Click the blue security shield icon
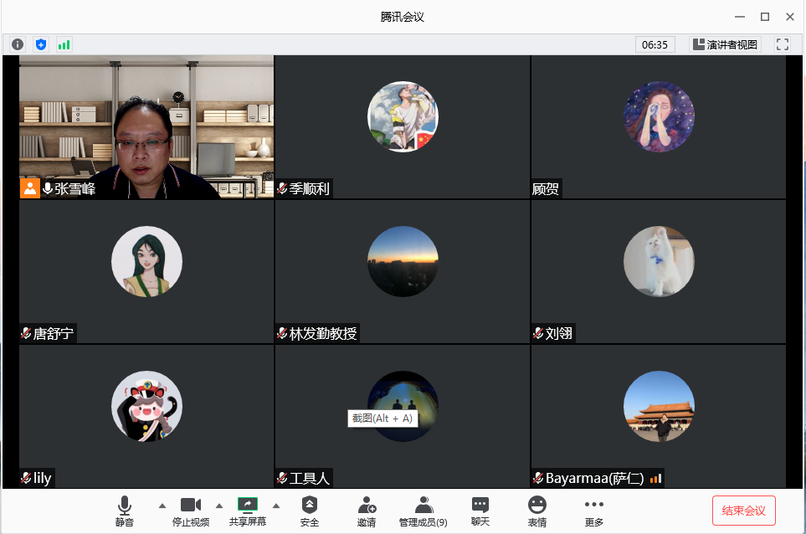Viewport: 806px width, 534px height. click(x=41, y=44)
